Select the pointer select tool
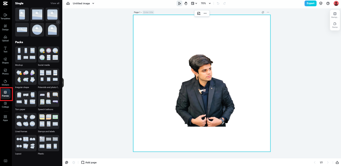This screenshot has height=166, width=341. coord(180,3)
